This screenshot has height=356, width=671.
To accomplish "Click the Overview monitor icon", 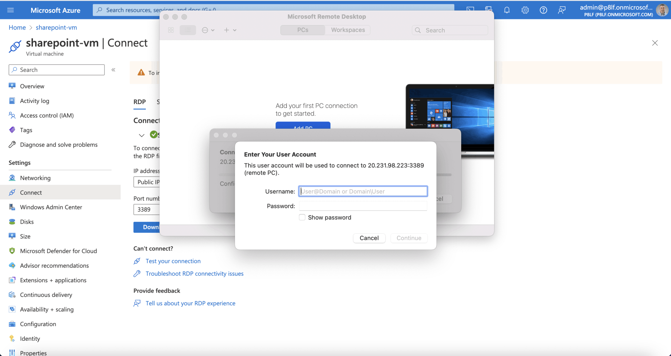I will pyautogui.click(x=12, y=86).
